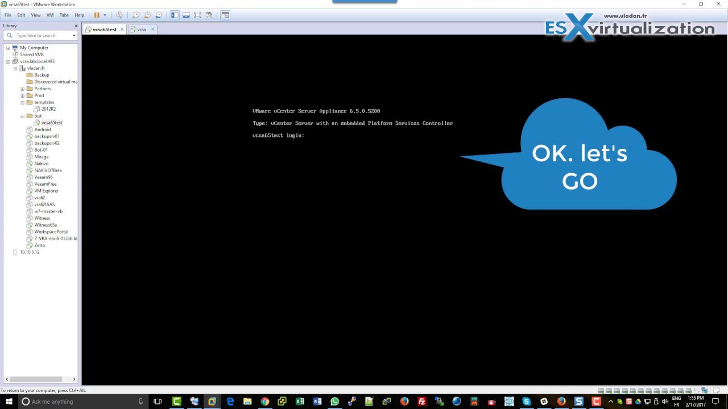728x409 pixels.
Task: Select Shared VMs in the library
Action: click(x=31, y=55)
